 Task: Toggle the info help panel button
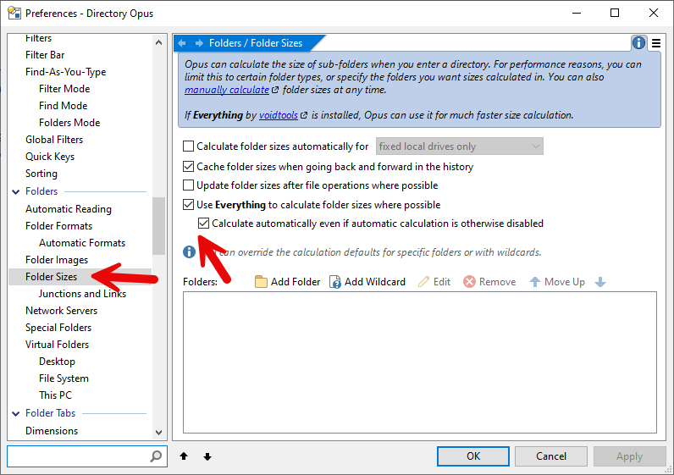[638, 42]
